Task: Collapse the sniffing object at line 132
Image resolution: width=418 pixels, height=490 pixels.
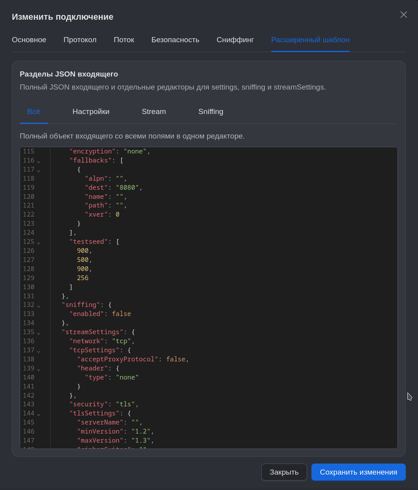Action: click(39, 305)
